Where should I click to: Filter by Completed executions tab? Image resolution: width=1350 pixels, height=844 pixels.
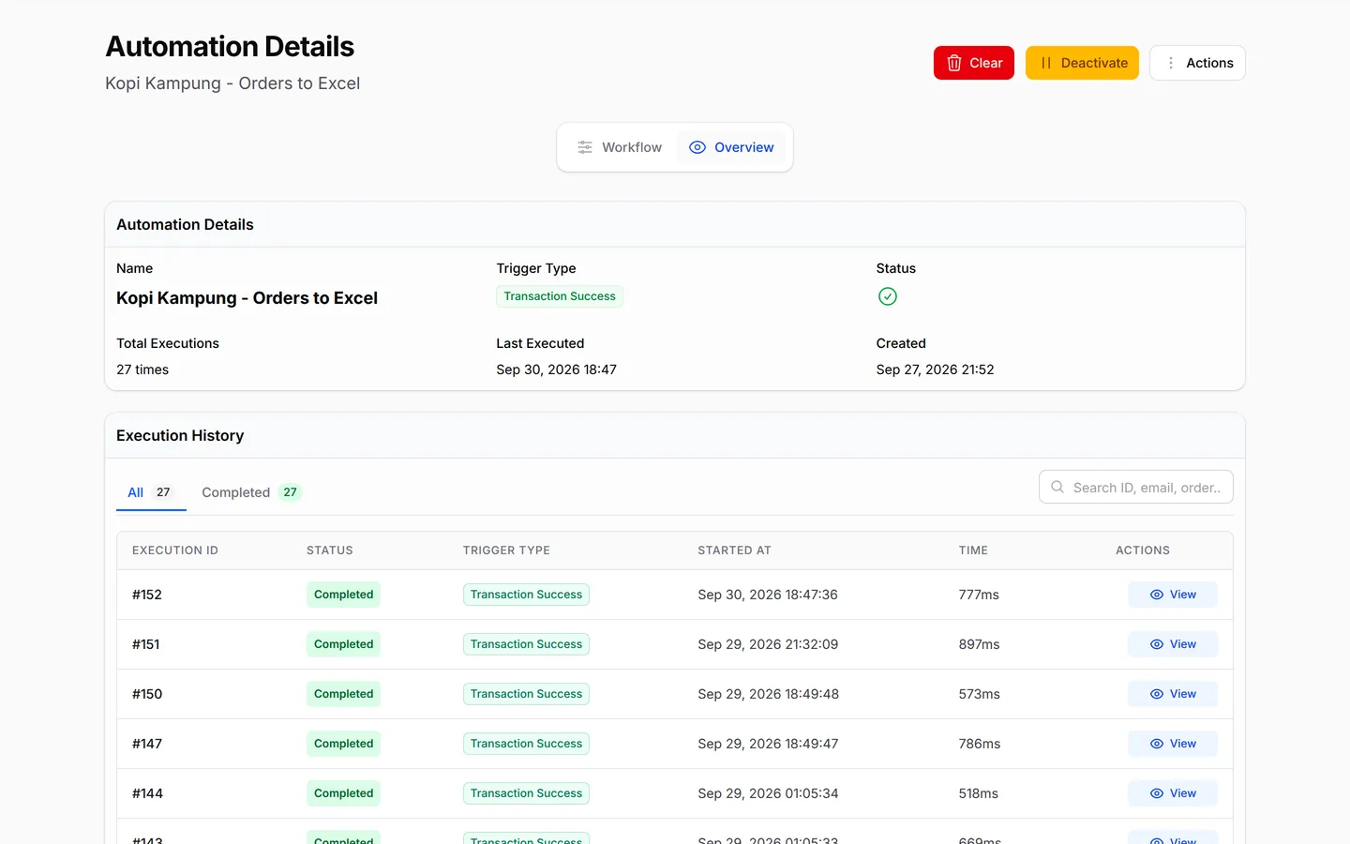(251, 492)
